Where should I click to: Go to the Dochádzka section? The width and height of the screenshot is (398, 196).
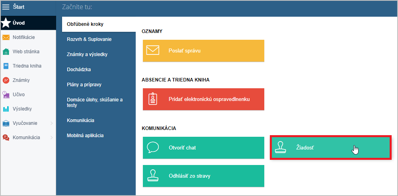(x=79, y=70)
